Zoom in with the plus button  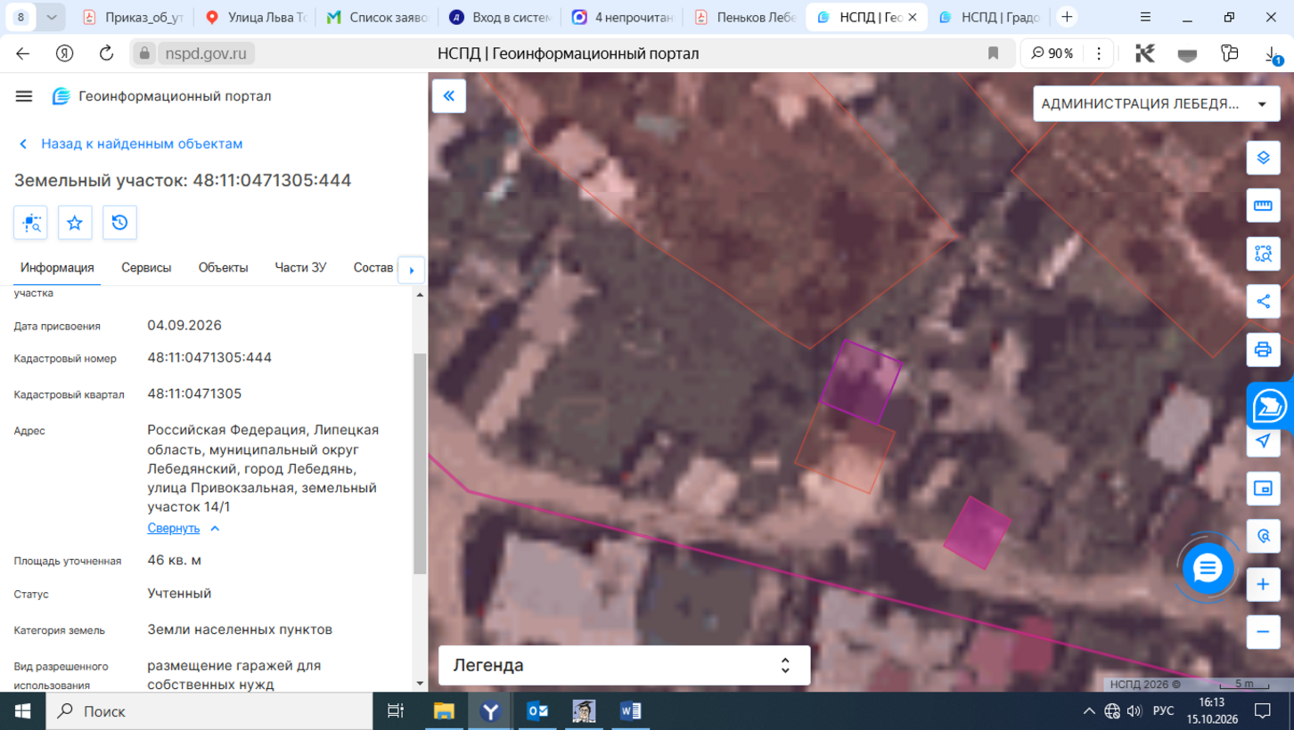(x=1263, y=585)
